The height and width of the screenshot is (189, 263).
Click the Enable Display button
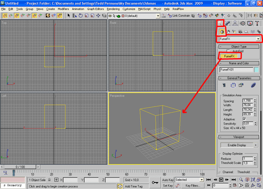[x=237, y=145]
